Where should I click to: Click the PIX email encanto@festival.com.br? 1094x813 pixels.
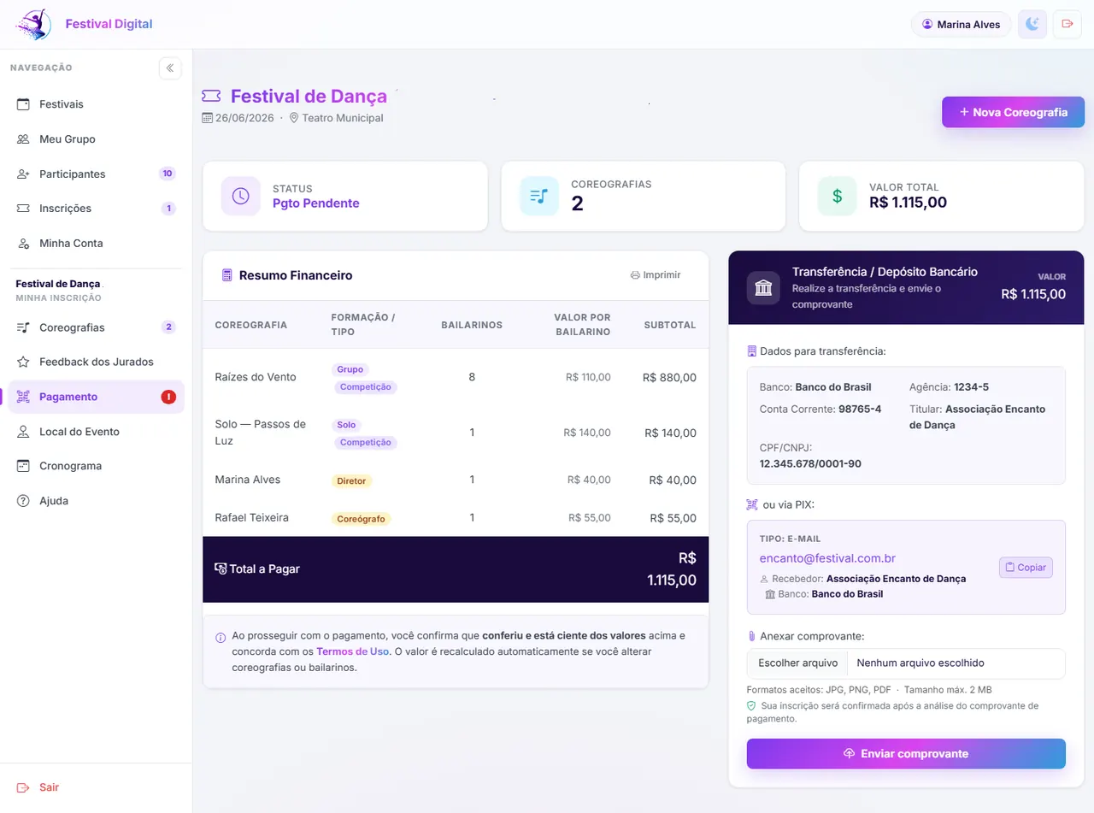click(x=827, y=558)
